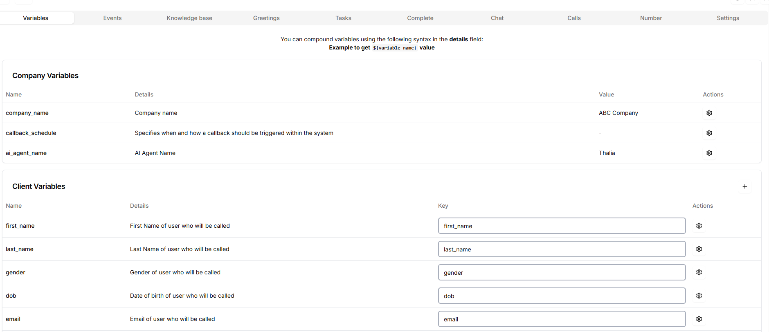Edit ai_agent_name via its gear icon

point(709,153)
